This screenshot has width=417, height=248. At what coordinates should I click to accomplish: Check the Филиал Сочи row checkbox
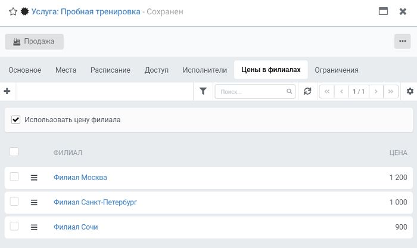pyautogui.click(x=14, y=226)
